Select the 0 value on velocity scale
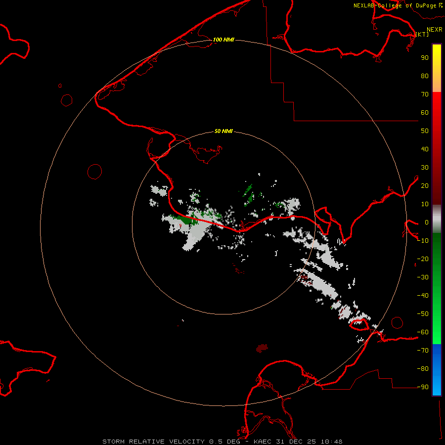Image resolution: width=445 pixels, height=445 pixels. click(x=427, y=222)
